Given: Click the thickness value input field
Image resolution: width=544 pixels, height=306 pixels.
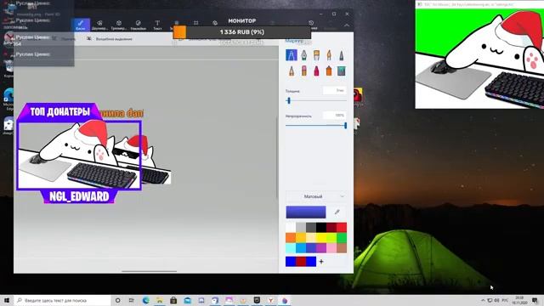Looking at the screenshot, I should (334, 91).
